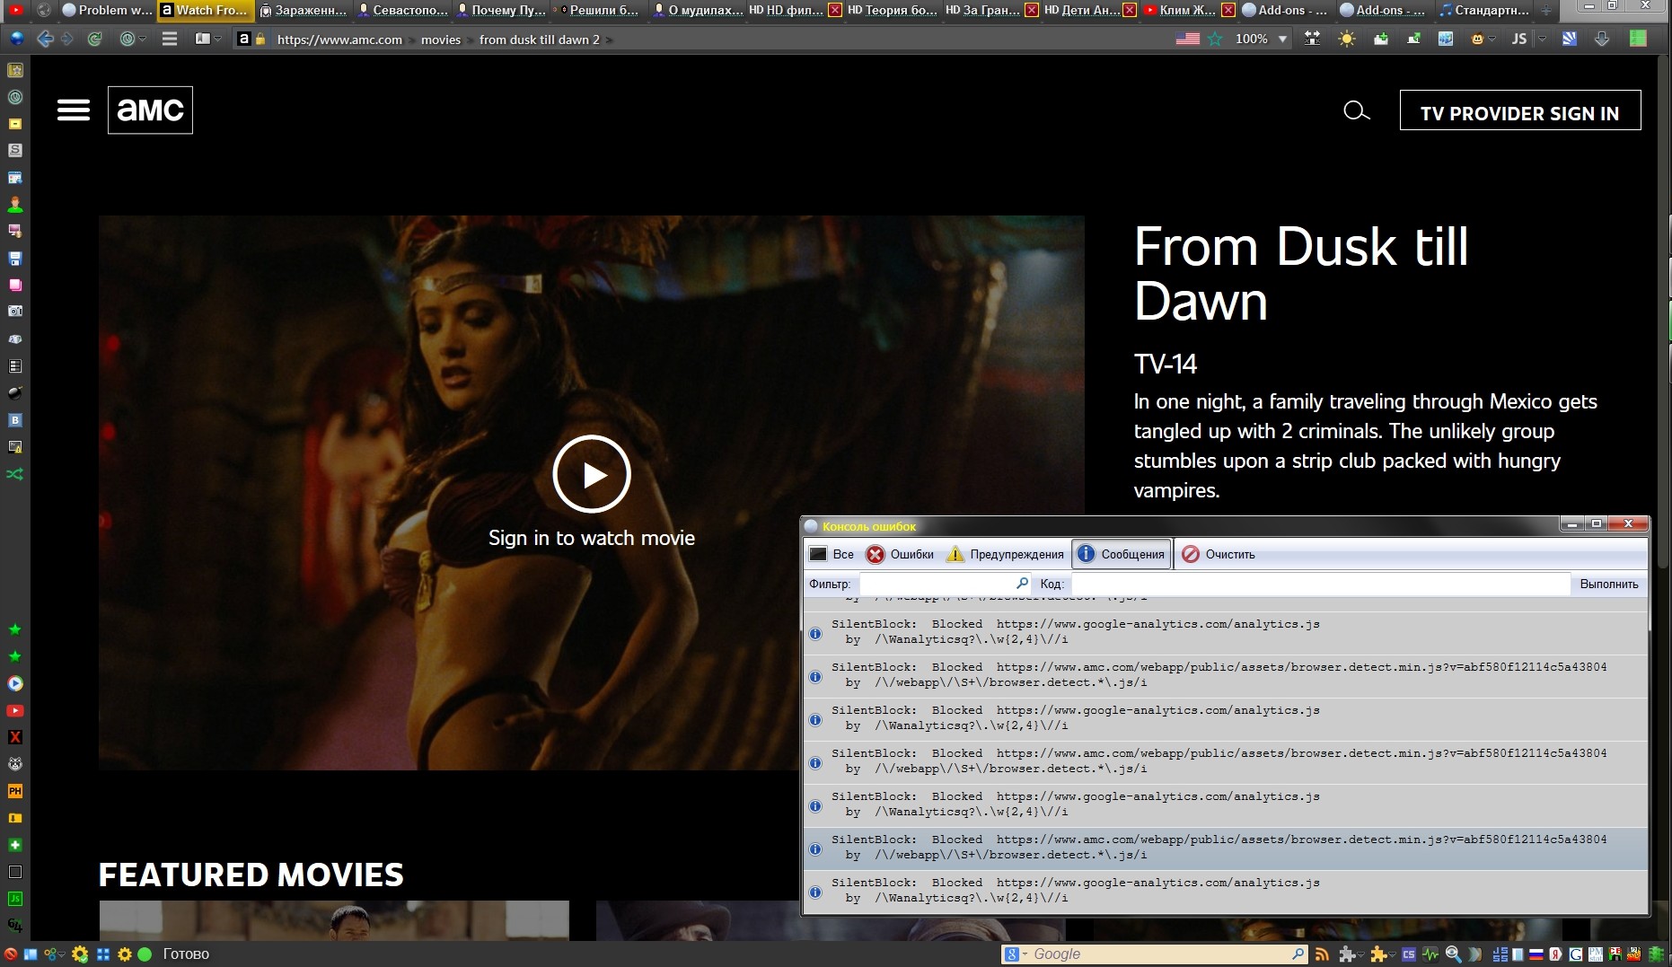The width and height of the screenshot is (1672, 967).
Task: Switch to the 'Стандартн...' tab
Action: pos(1484,10)
